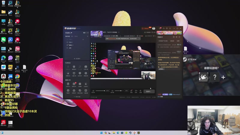Open the hamburger menu in app title bar
The image size is (240, 135).
click(170, 28)
